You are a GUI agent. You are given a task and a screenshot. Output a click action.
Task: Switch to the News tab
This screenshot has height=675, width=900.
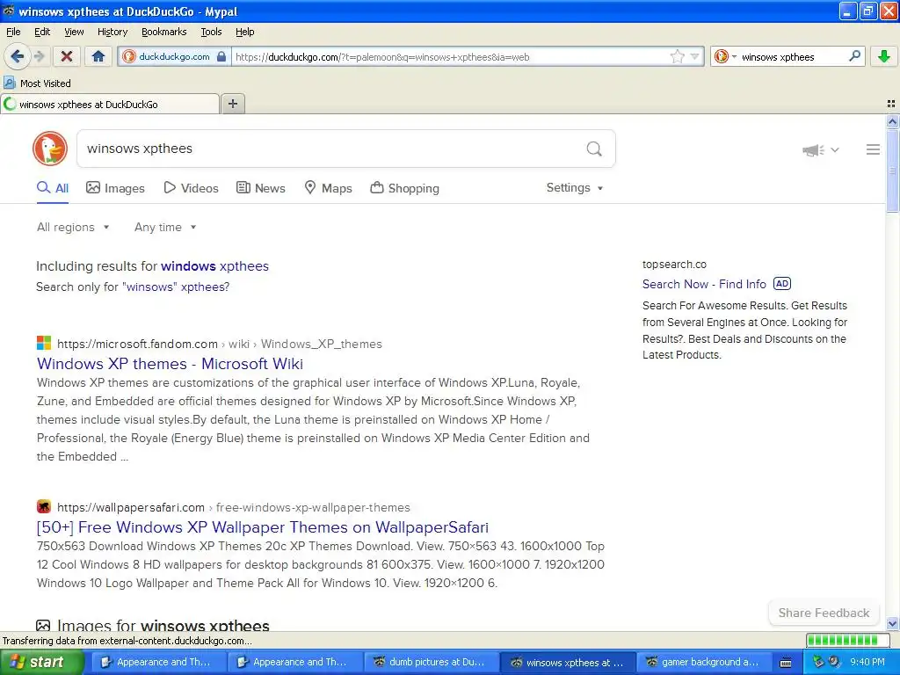pyautogui.click(x=261, y=188)
